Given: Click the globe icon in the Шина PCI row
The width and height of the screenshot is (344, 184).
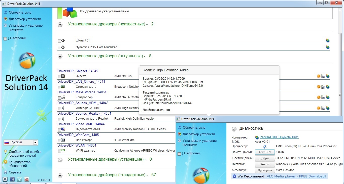Looking at the screenshot, I should (x=328, y=40).
